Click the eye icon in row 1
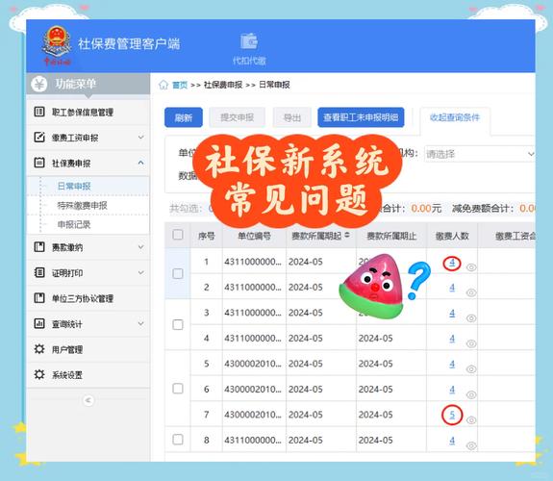Viewport: 553px width, 481px height. [x=471, y=267]
